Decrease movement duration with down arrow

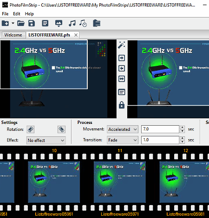tap(183, 131)
